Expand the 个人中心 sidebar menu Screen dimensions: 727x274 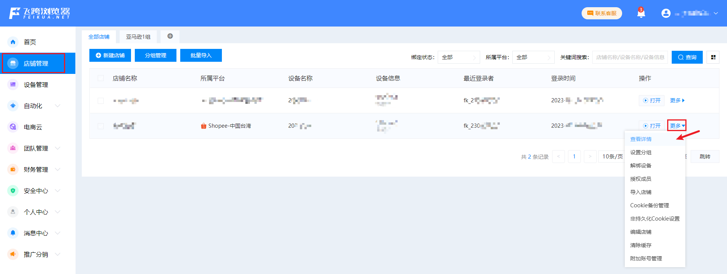click(x=58, y=212)
